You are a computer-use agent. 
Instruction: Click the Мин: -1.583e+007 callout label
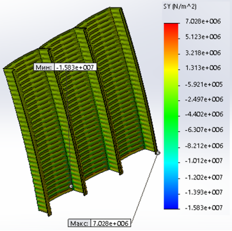[65, 67]
